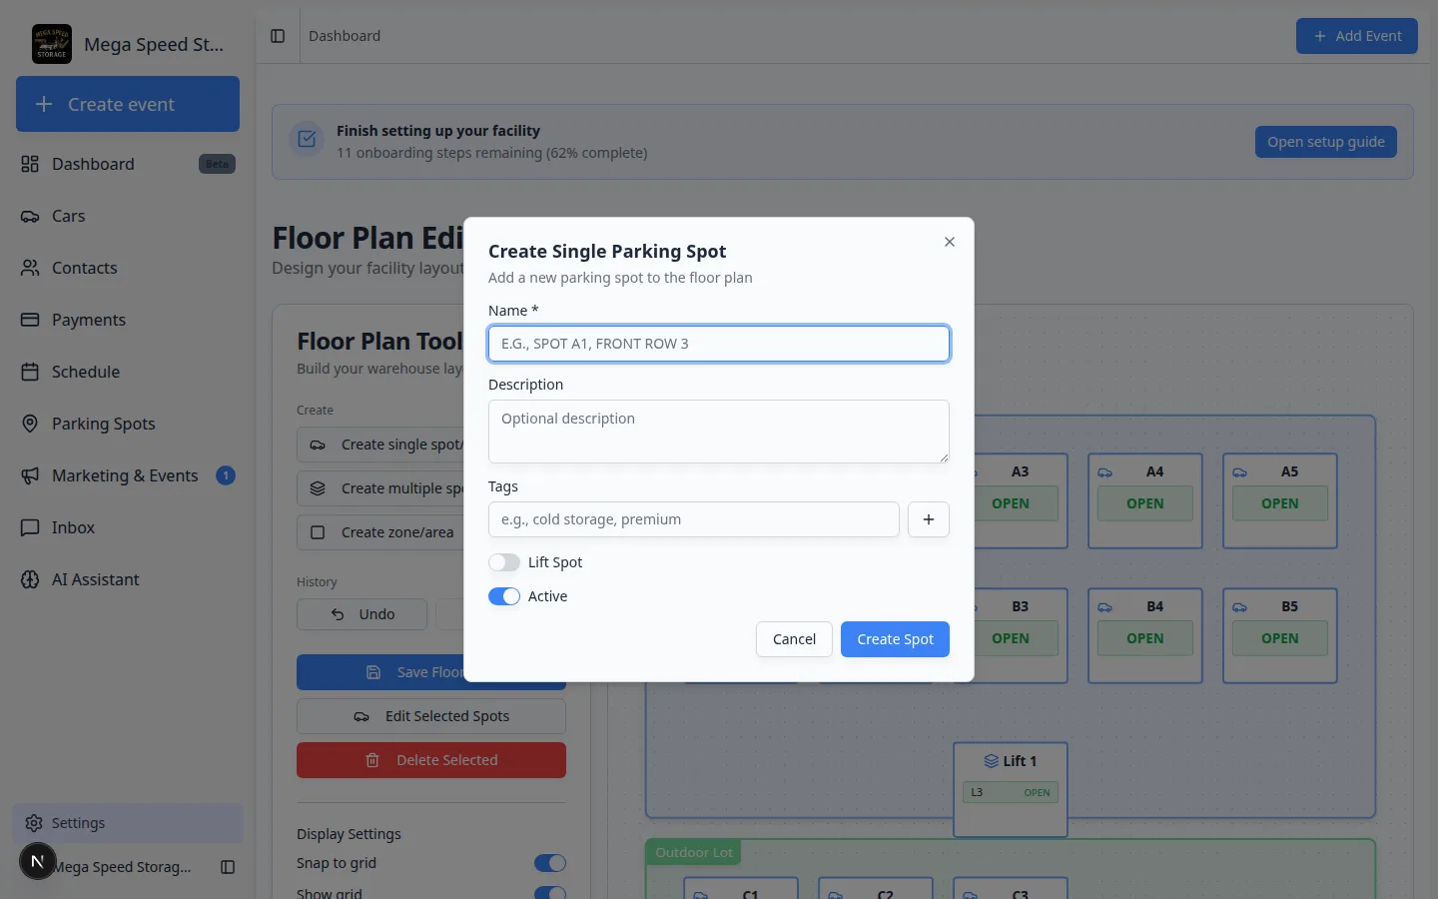Image resolution: width=1438 pixels, height=899 pixels.
Task: Toggle the Show grid switch
Action: [x=550, y=893]
